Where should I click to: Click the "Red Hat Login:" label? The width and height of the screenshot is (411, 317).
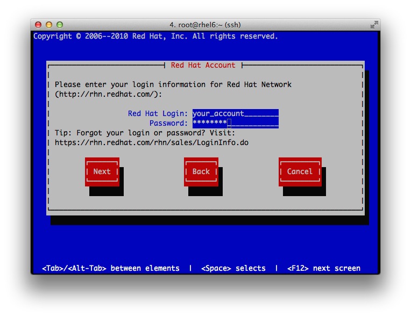(x=158, y=113)
